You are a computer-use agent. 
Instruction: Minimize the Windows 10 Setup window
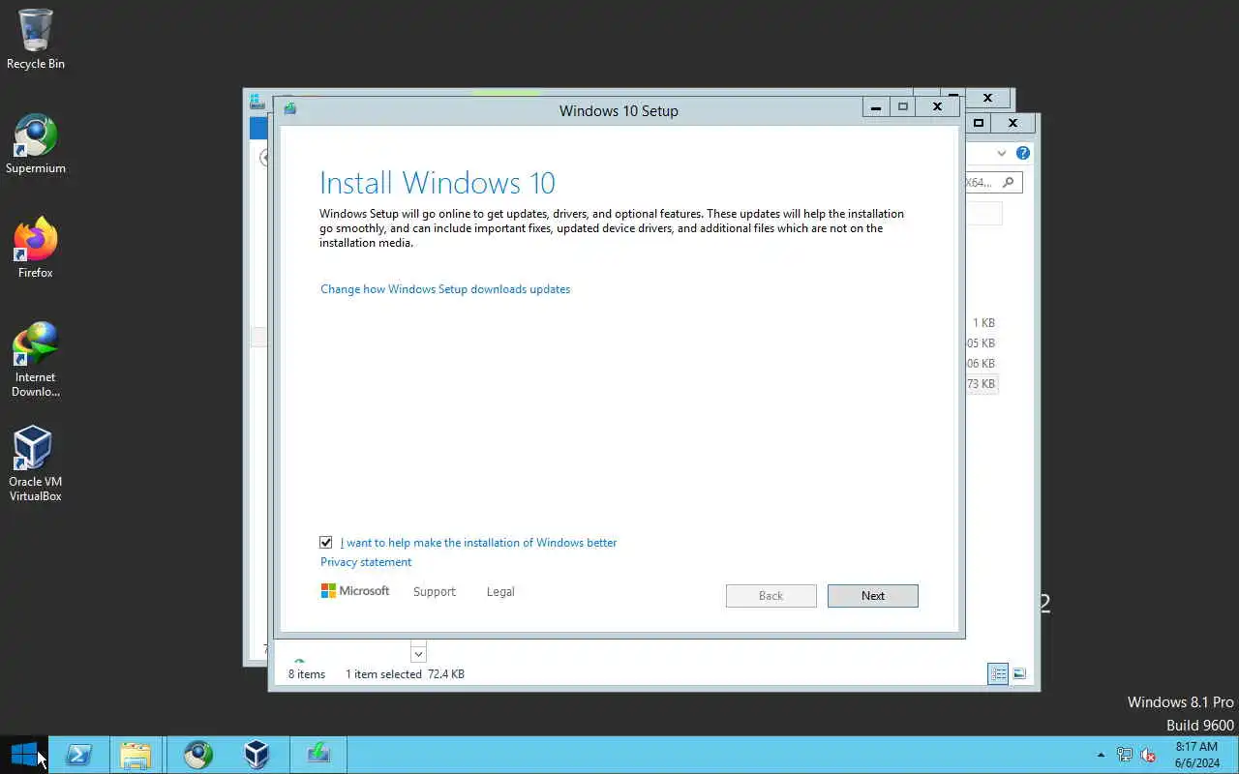(x=876, y=107)
